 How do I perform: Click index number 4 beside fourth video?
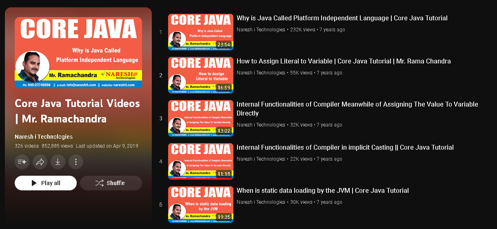tap(161, 161)
